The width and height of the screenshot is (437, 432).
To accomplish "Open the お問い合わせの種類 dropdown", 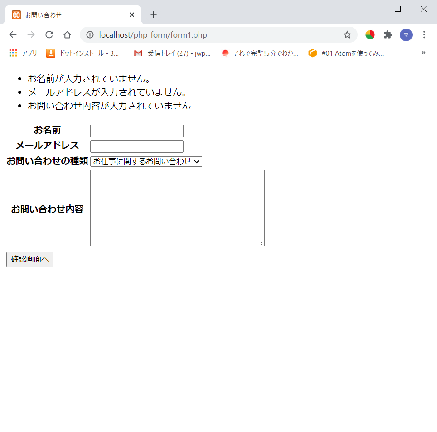I will pos(146,161).
